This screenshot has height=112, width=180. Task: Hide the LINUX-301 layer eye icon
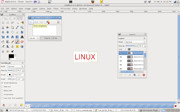pos(121,57)
